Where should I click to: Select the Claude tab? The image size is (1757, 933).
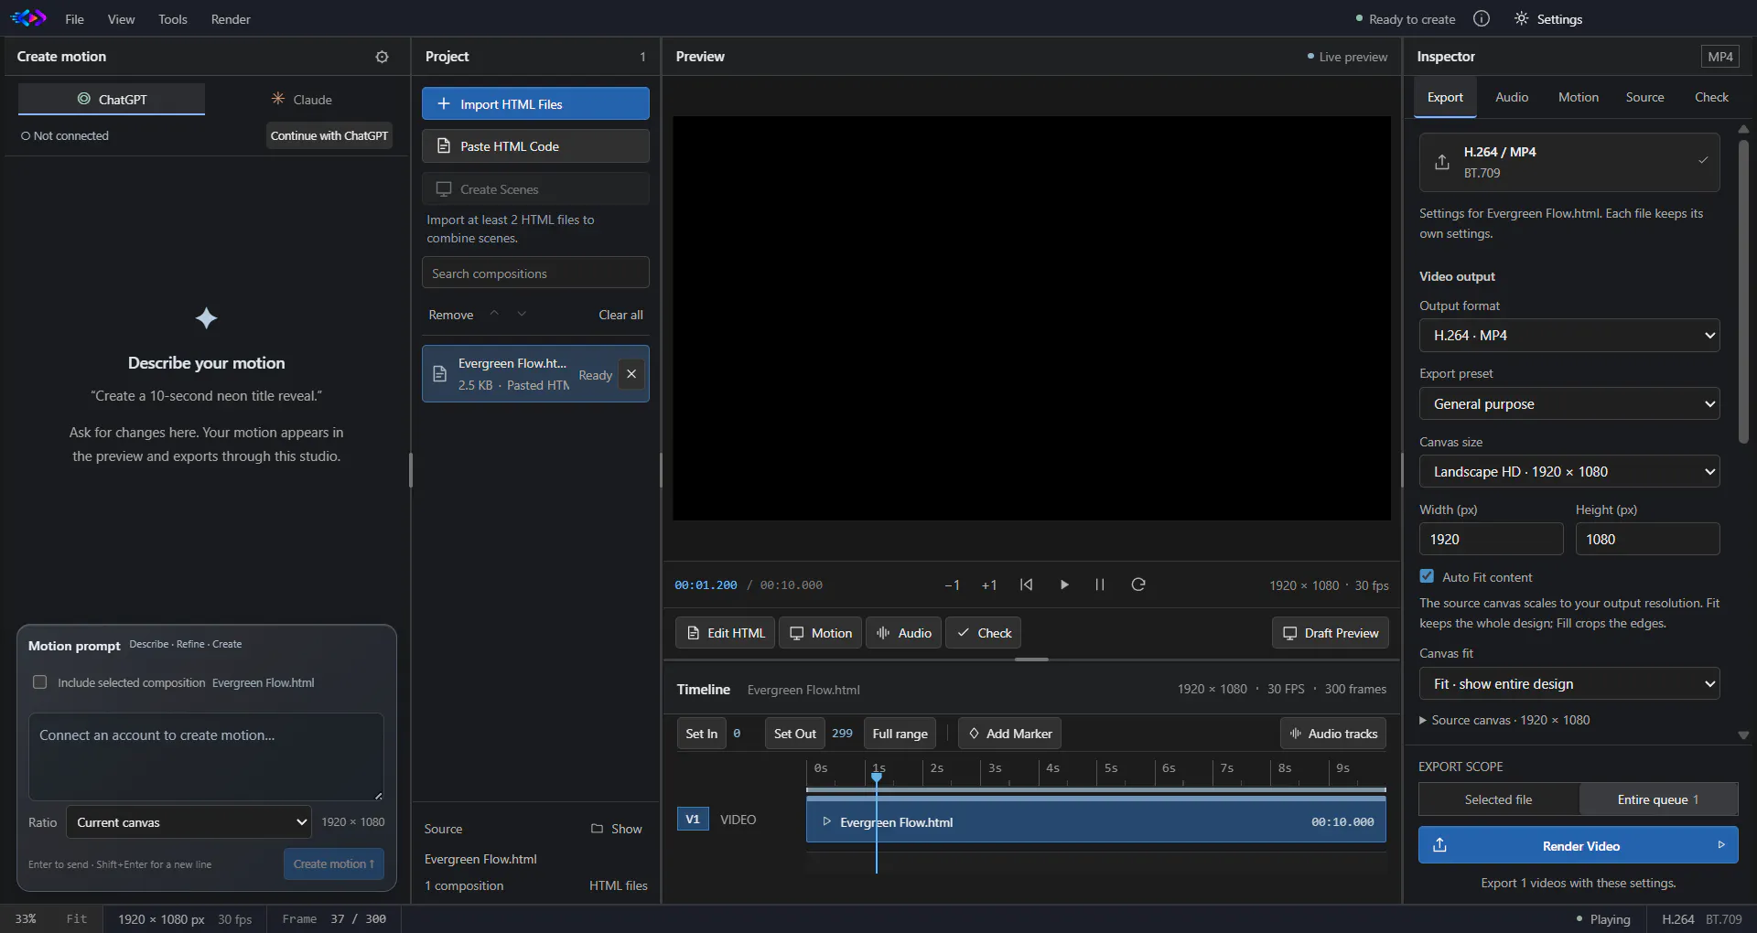[301, 99]
